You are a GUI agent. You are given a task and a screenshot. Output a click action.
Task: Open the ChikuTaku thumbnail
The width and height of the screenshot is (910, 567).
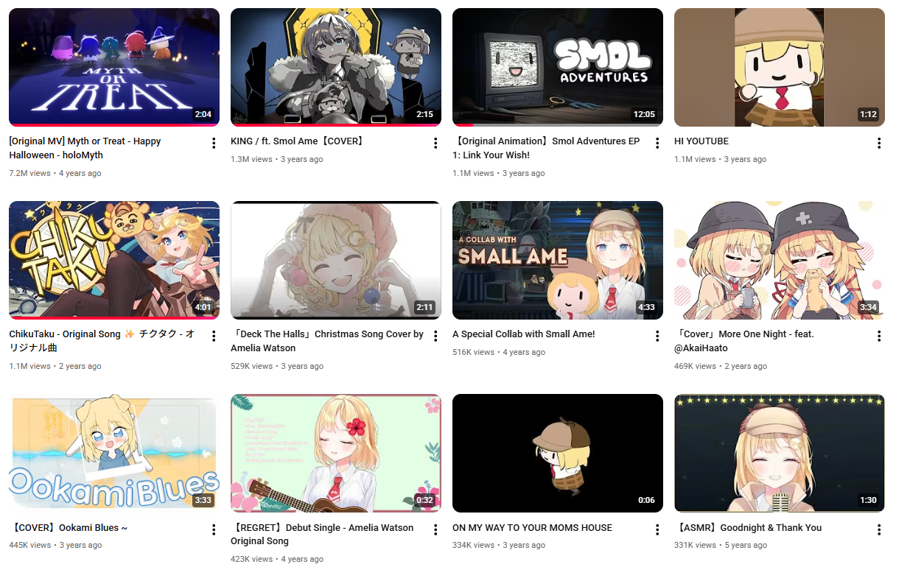(x=114, y=260)
